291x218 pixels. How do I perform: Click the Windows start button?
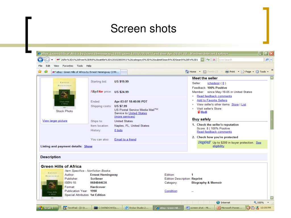pyautogui.click(x=47, y=208)
